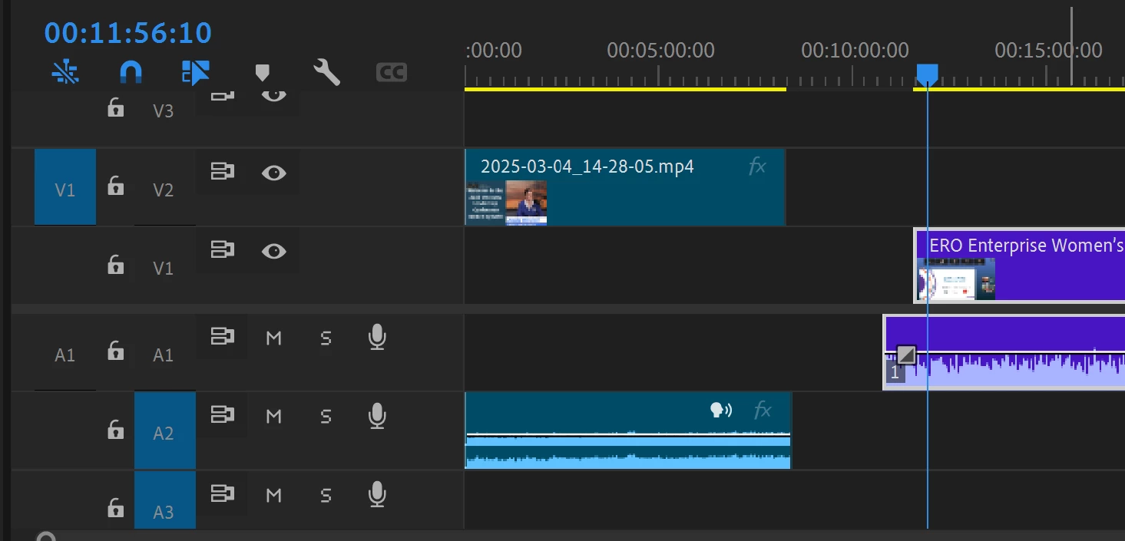The image size is (1125, 541).
Task: Toggle Snap in Timeline magnet icon
Action: 131,72
